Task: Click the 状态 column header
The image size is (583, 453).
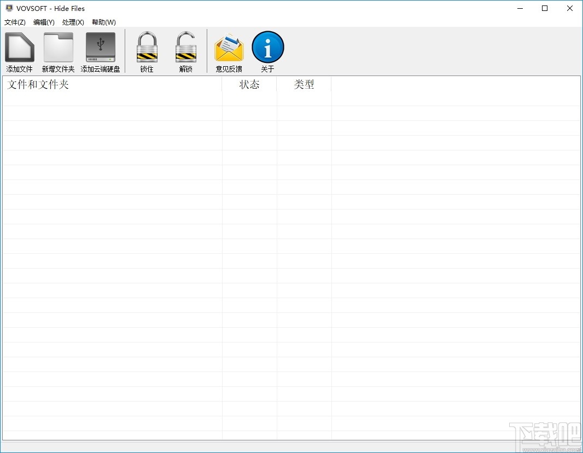Action: [249, 85]
